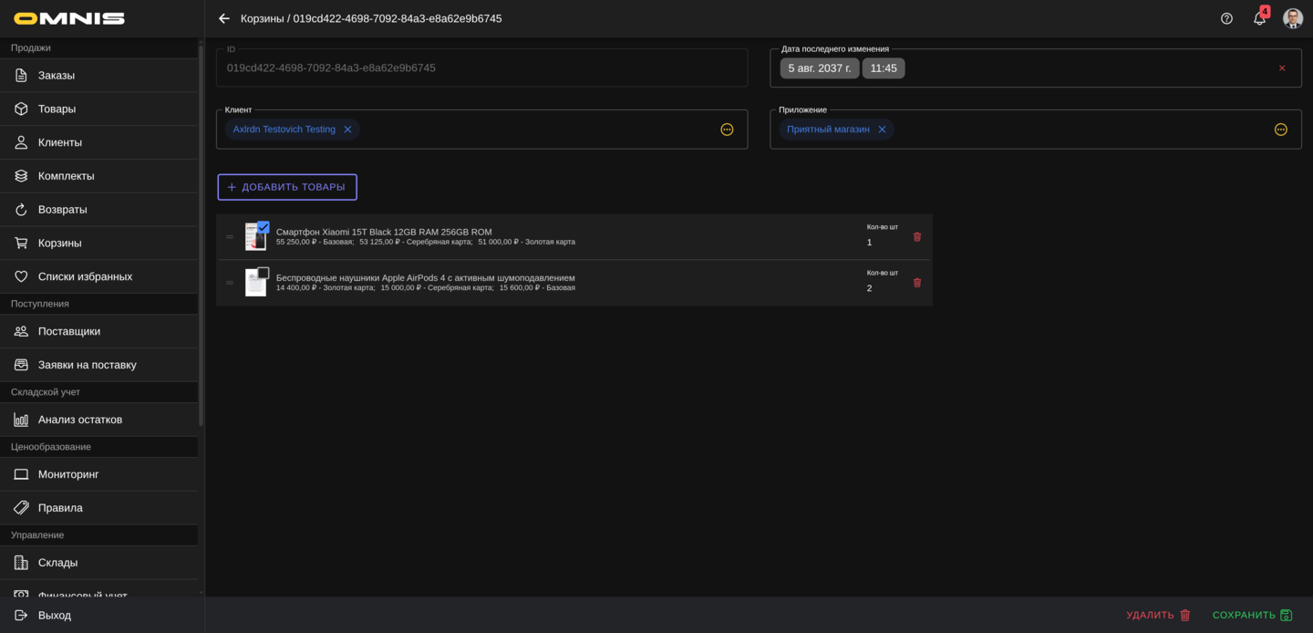The height and width of the screenshot is (633, 1313).
Task: Open Списки избранных in the sidebar
Action: coord(85,276)
